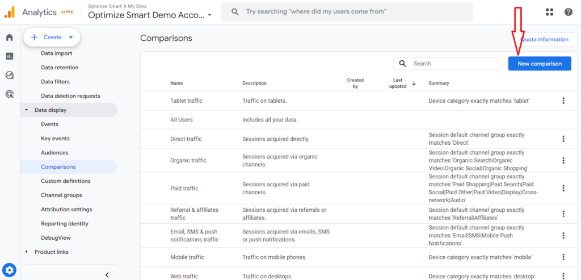
Task: Click the Optimize Smart breadcrumb link
Action: (x=104, y=6)
